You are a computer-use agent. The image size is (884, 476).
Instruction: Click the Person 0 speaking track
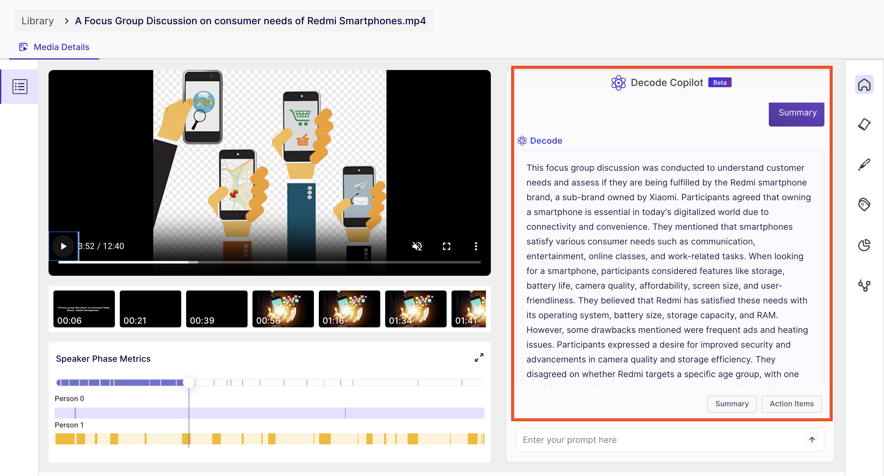269,413
